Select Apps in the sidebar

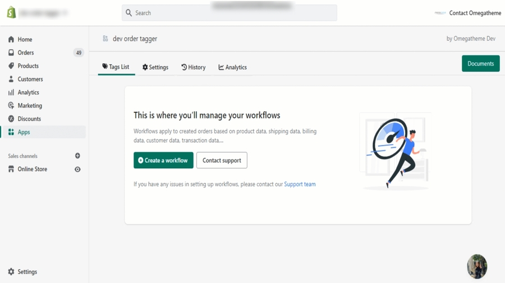coord(24,133)
